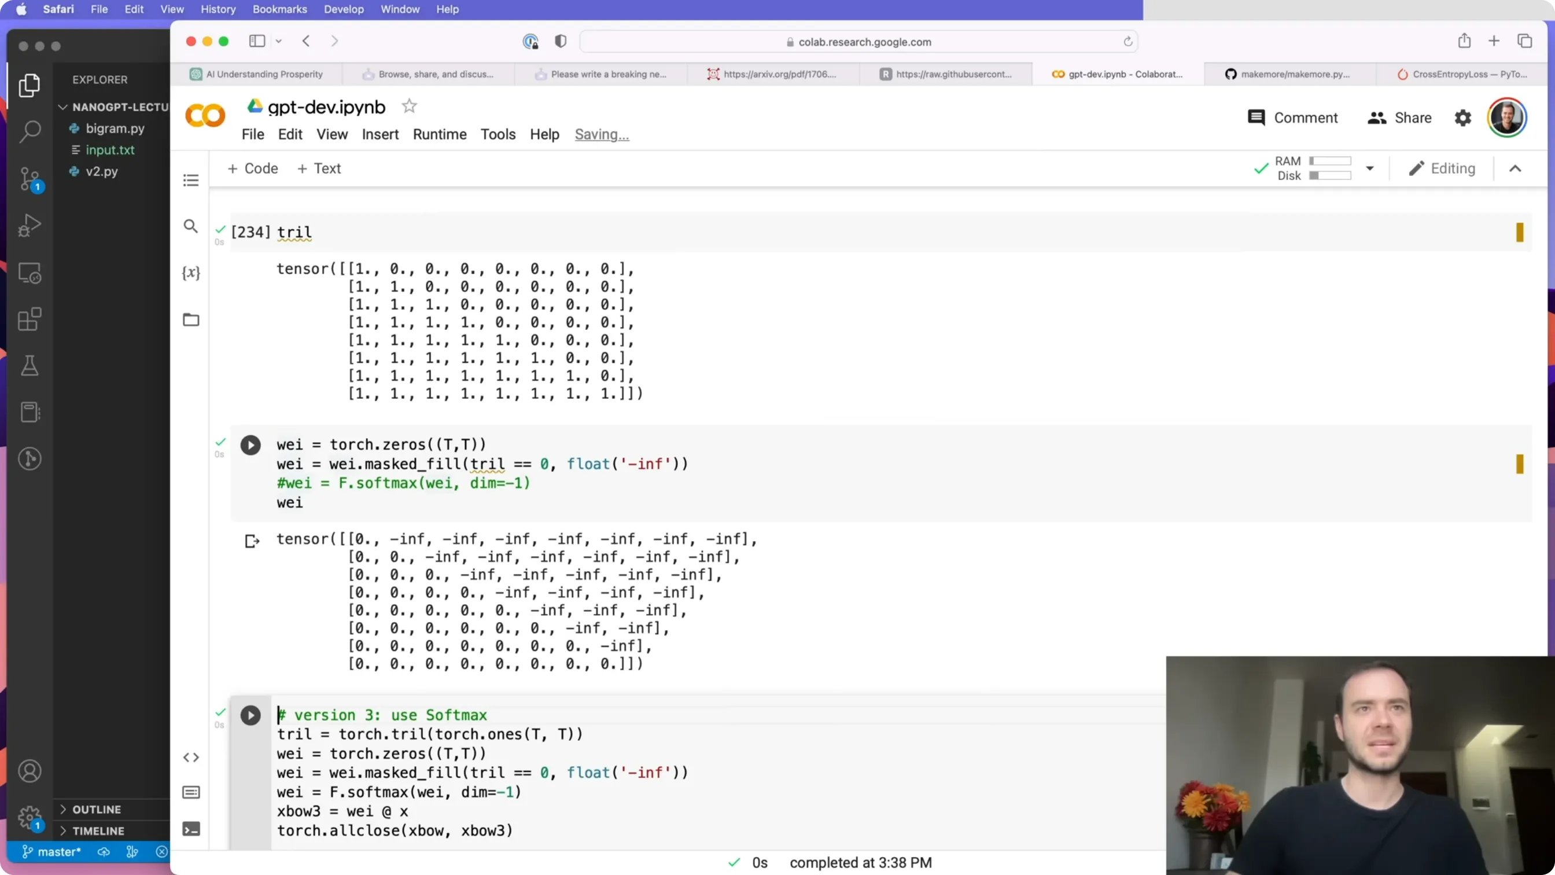
Task: Clear output of wei tensor cell
Action: coord(252,541)
